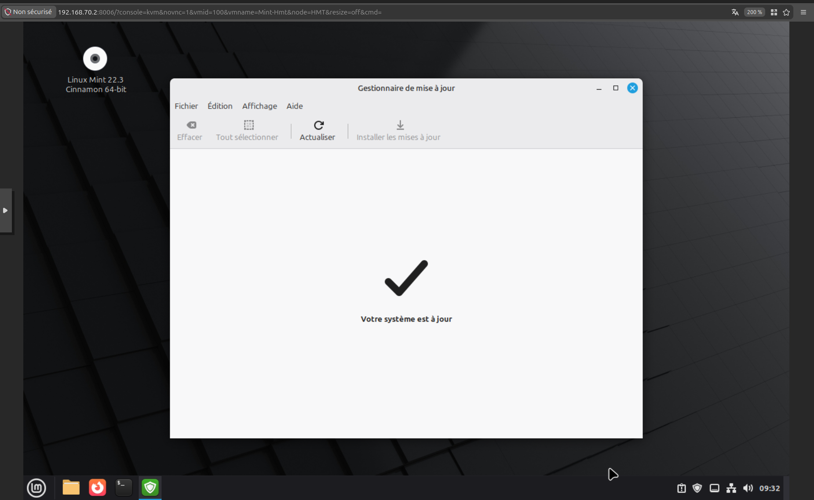Click the 'Votre système est à jour' message
The image size is (814, 500).
pos(406,319)
